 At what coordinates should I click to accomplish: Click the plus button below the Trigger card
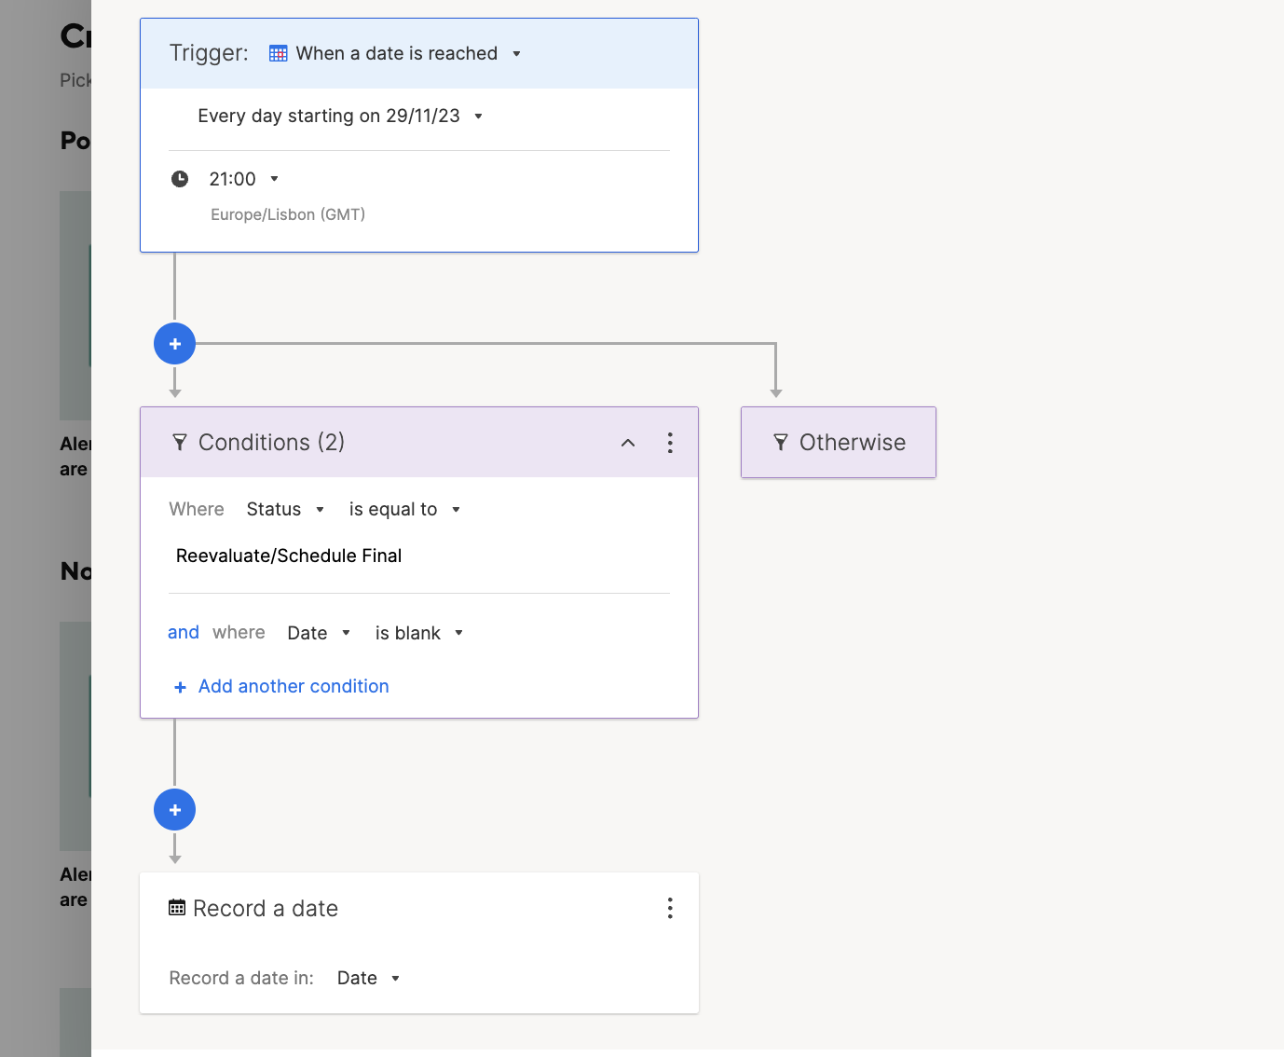[x=175, y=344]
